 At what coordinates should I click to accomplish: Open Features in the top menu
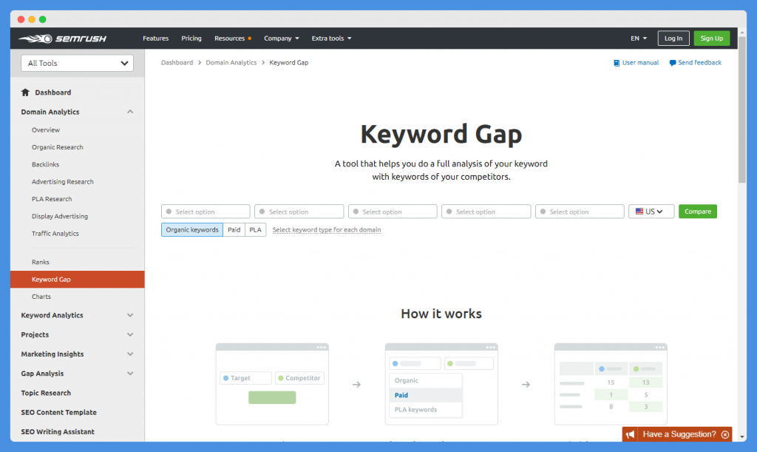coord(155,38)
